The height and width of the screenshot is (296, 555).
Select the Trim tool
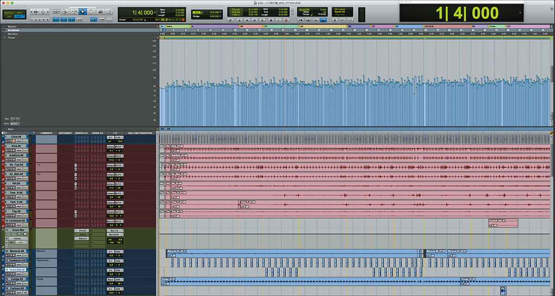[x=74, y=12]
